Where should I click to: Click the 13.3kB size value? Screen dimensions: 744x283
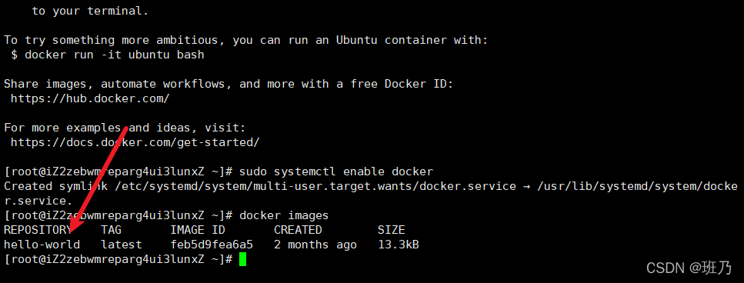[398, 245]
